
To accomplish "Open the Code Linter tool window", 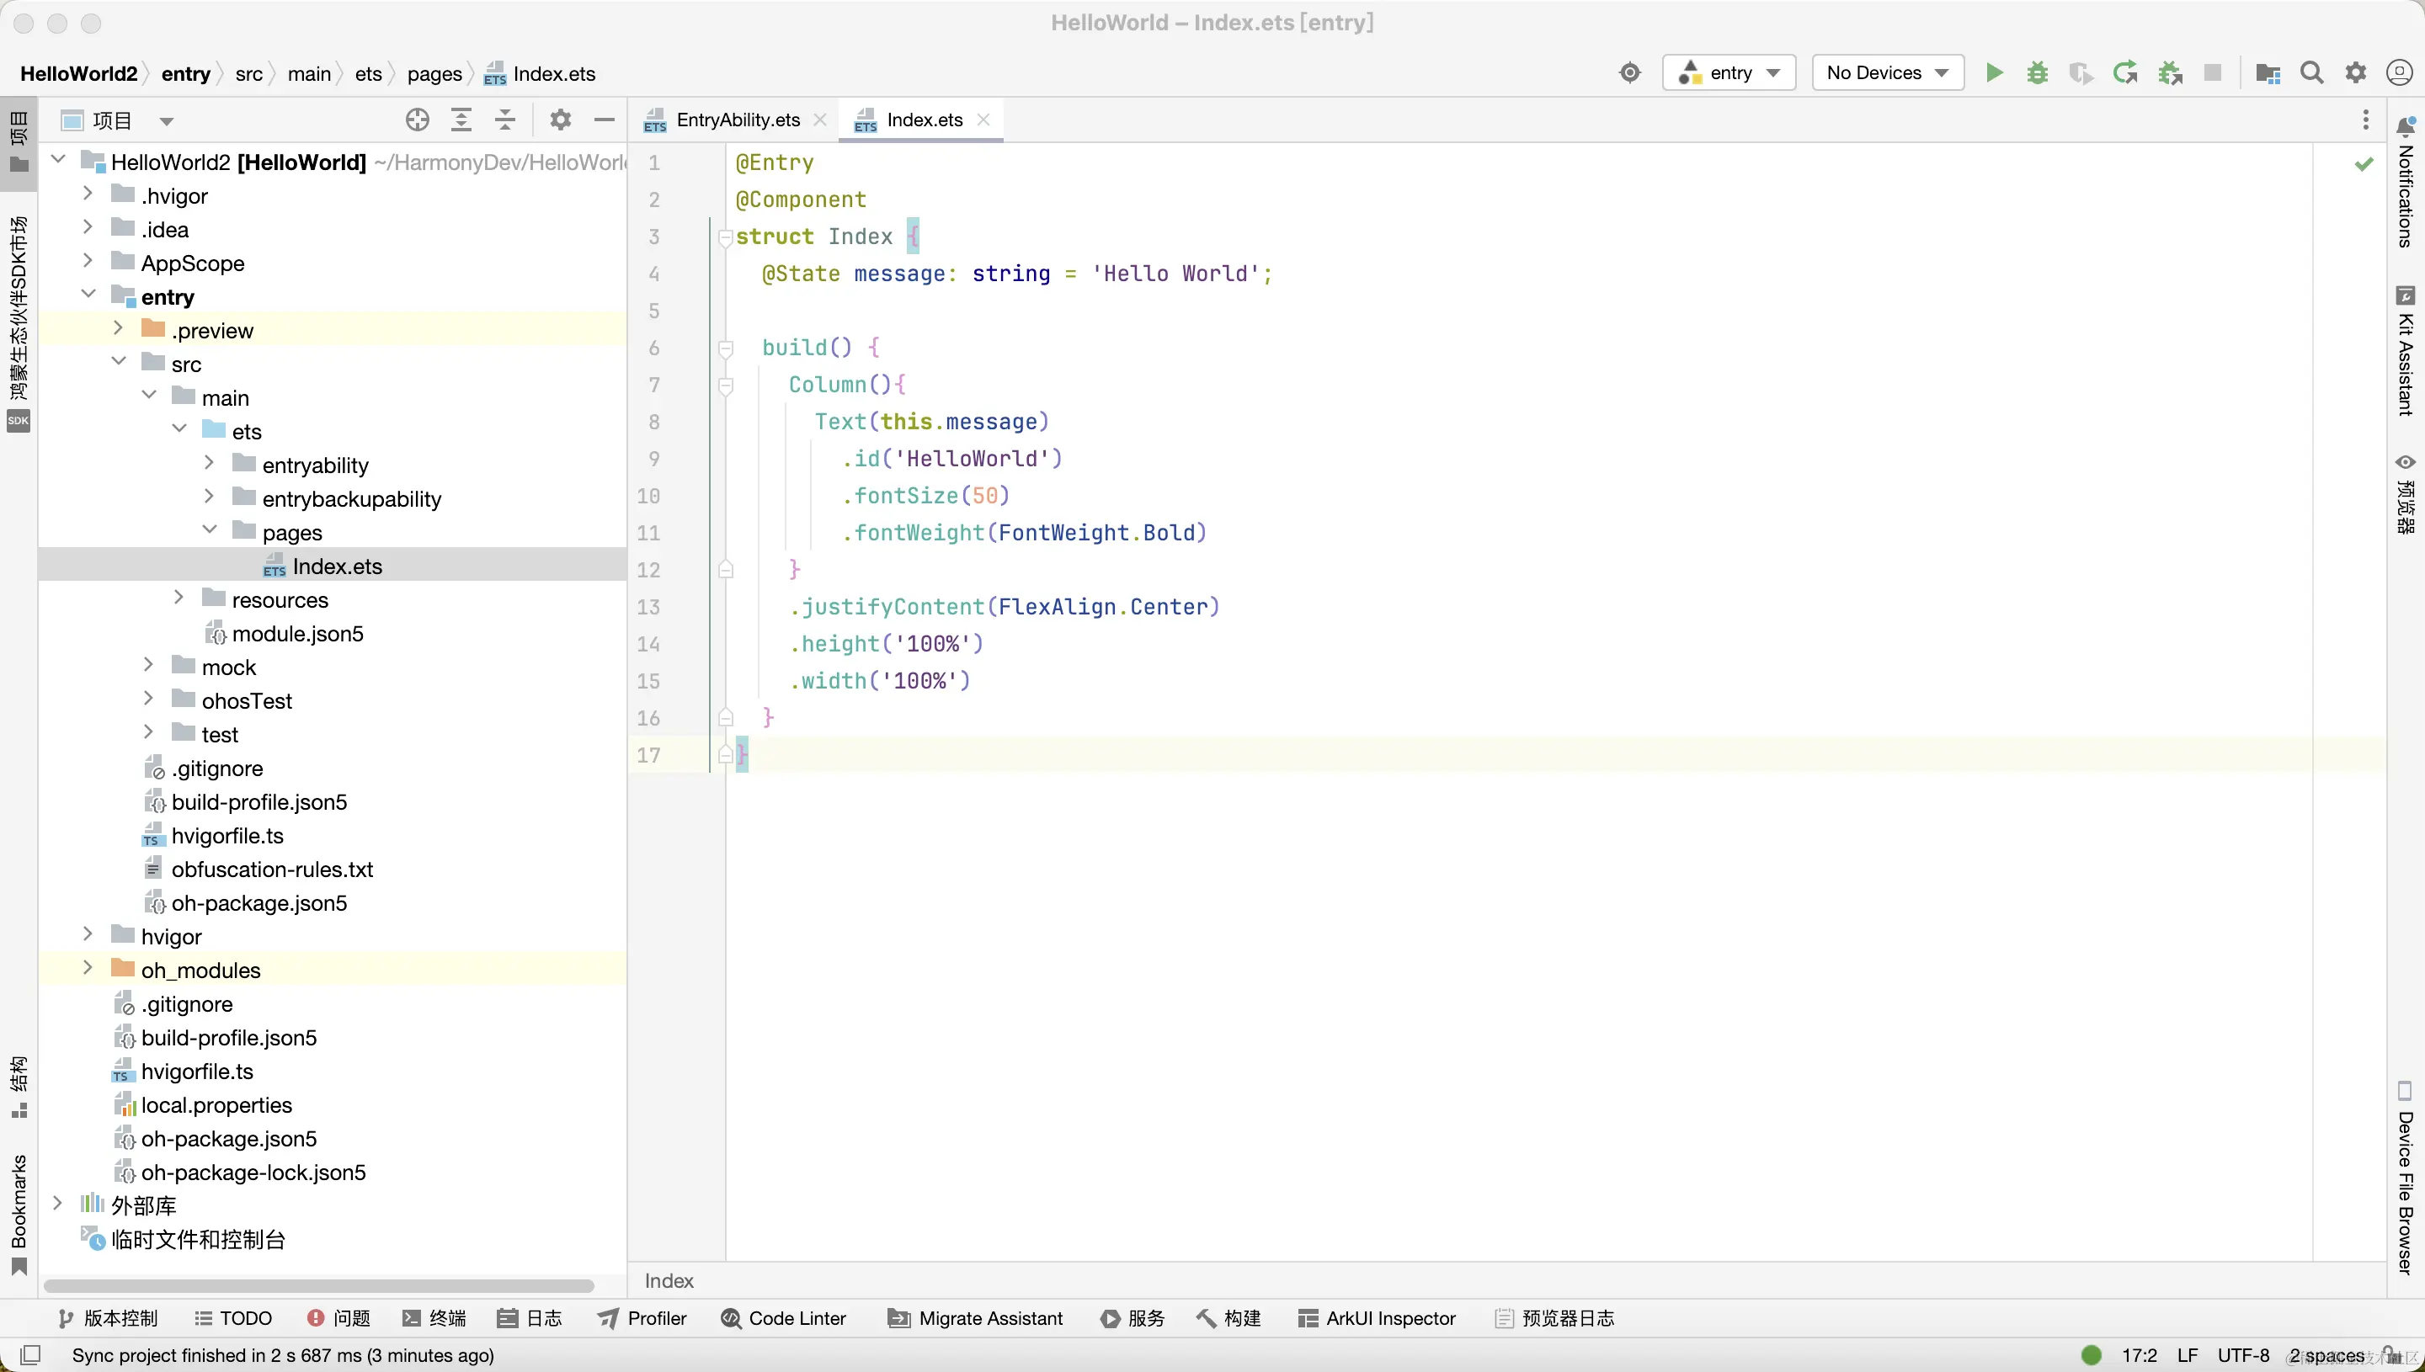I will (783, 1318).
